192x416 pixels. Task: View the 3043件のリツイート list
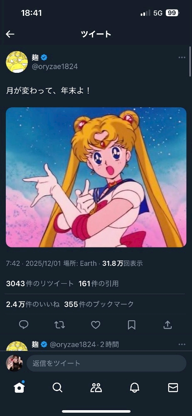coord(40,284)
